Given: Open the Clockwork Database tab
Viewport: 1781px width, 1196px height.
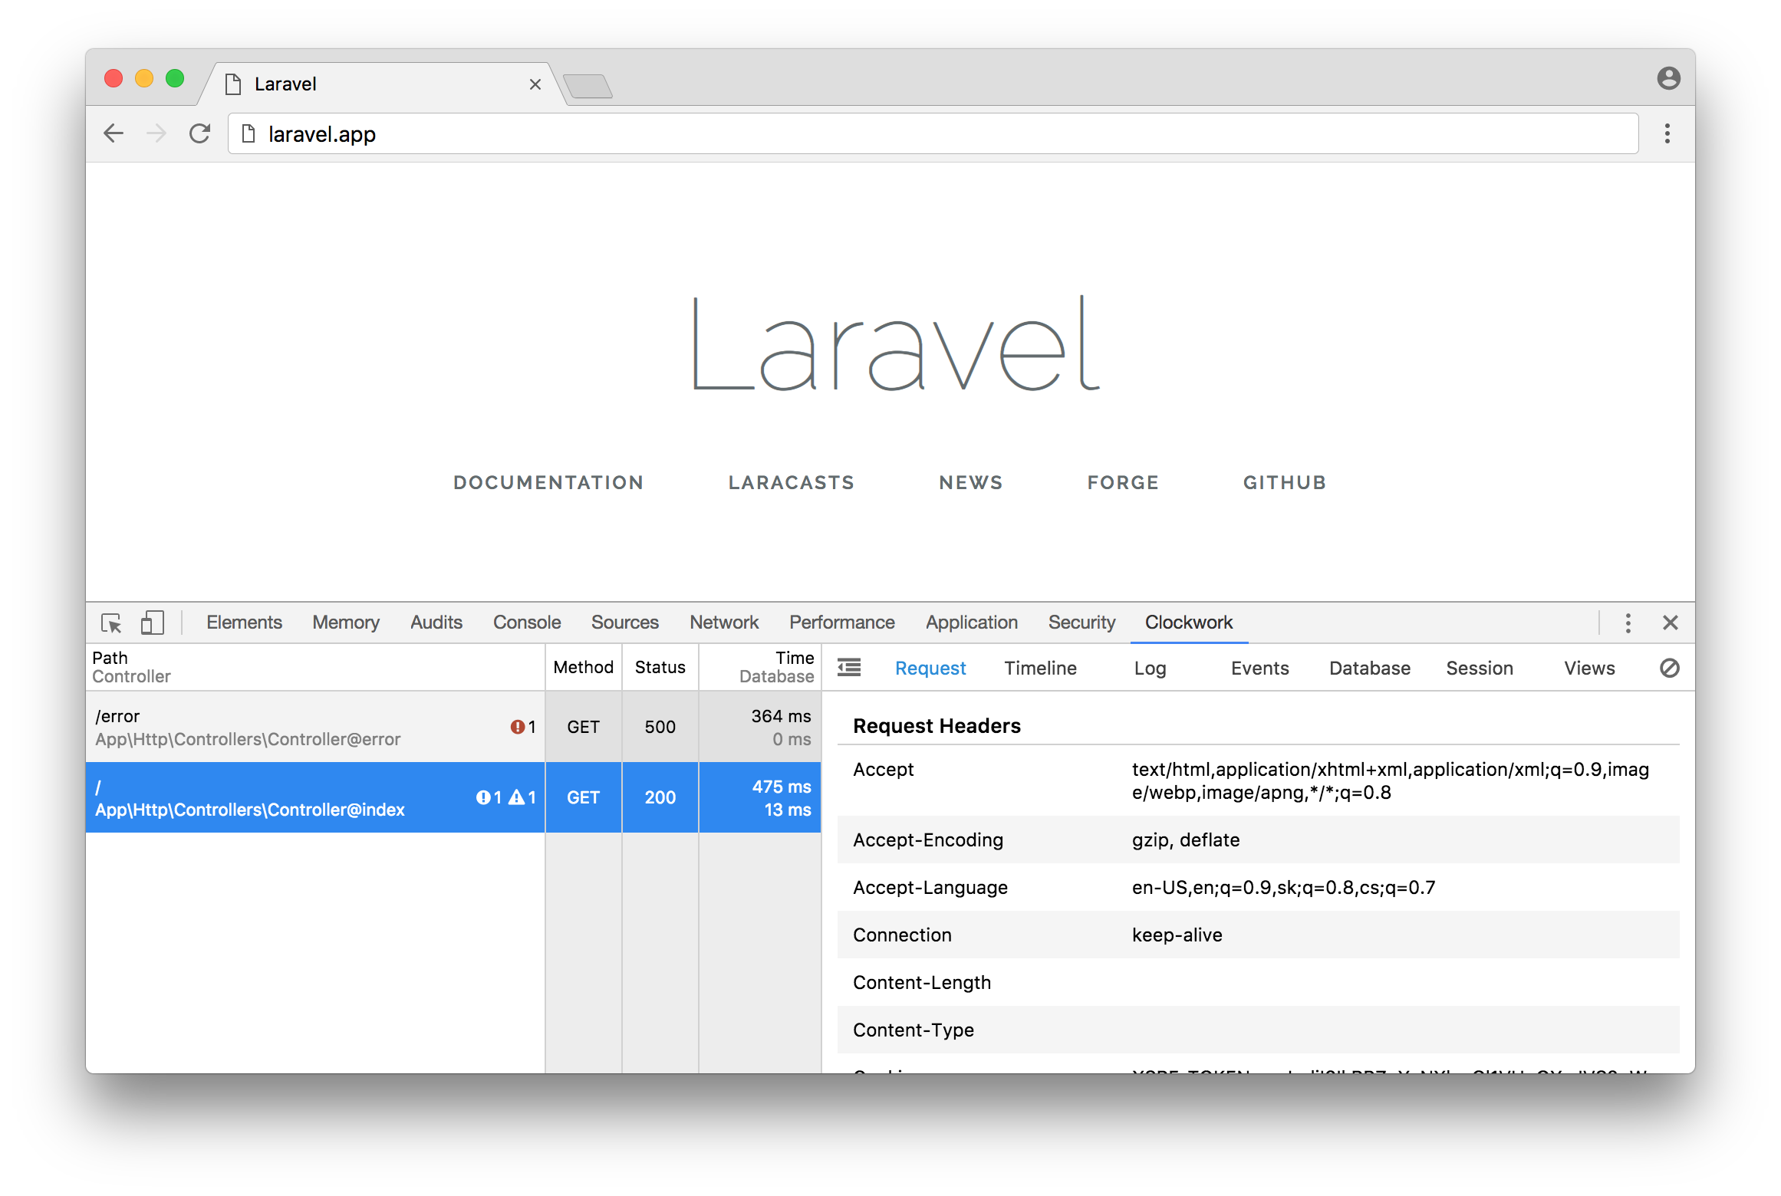Looking at the screenshot, I should click(x=1369, y=668).
